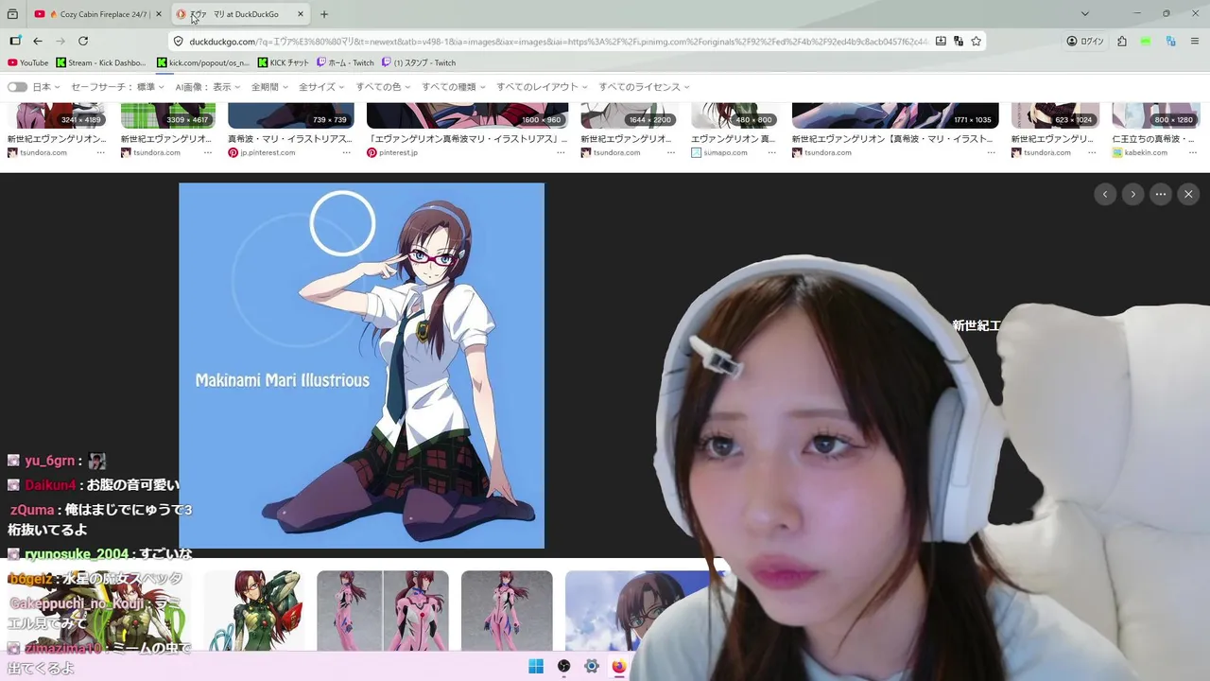Open the AI画像: 表示 dropdown
Viewport: 1210px width, 681px height.
(207, 87)
